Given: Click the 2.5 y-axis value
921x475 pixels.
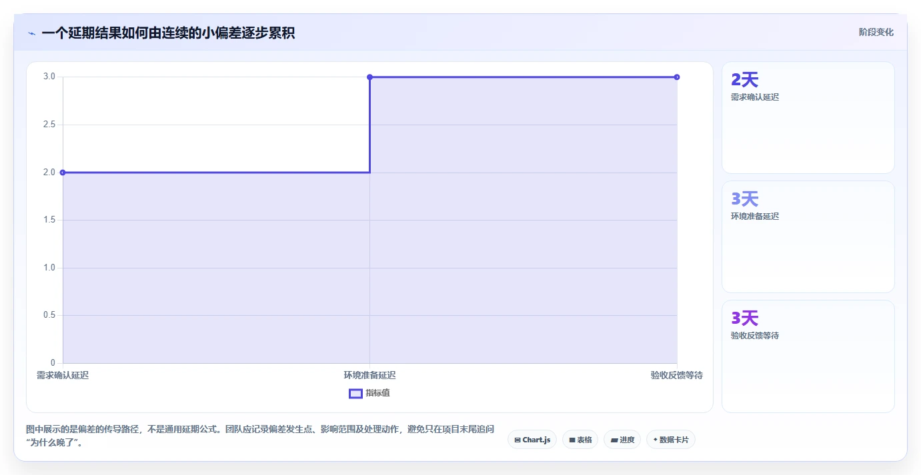Looking at the screenshot, I should tap(49, 125).
